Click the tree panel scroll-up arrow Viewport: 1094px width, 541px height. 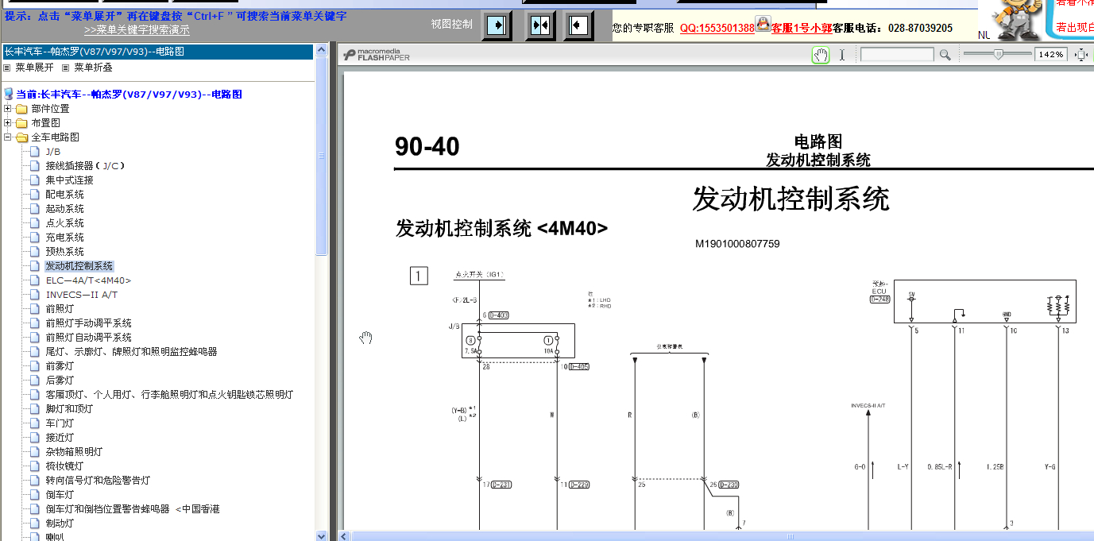322,49
